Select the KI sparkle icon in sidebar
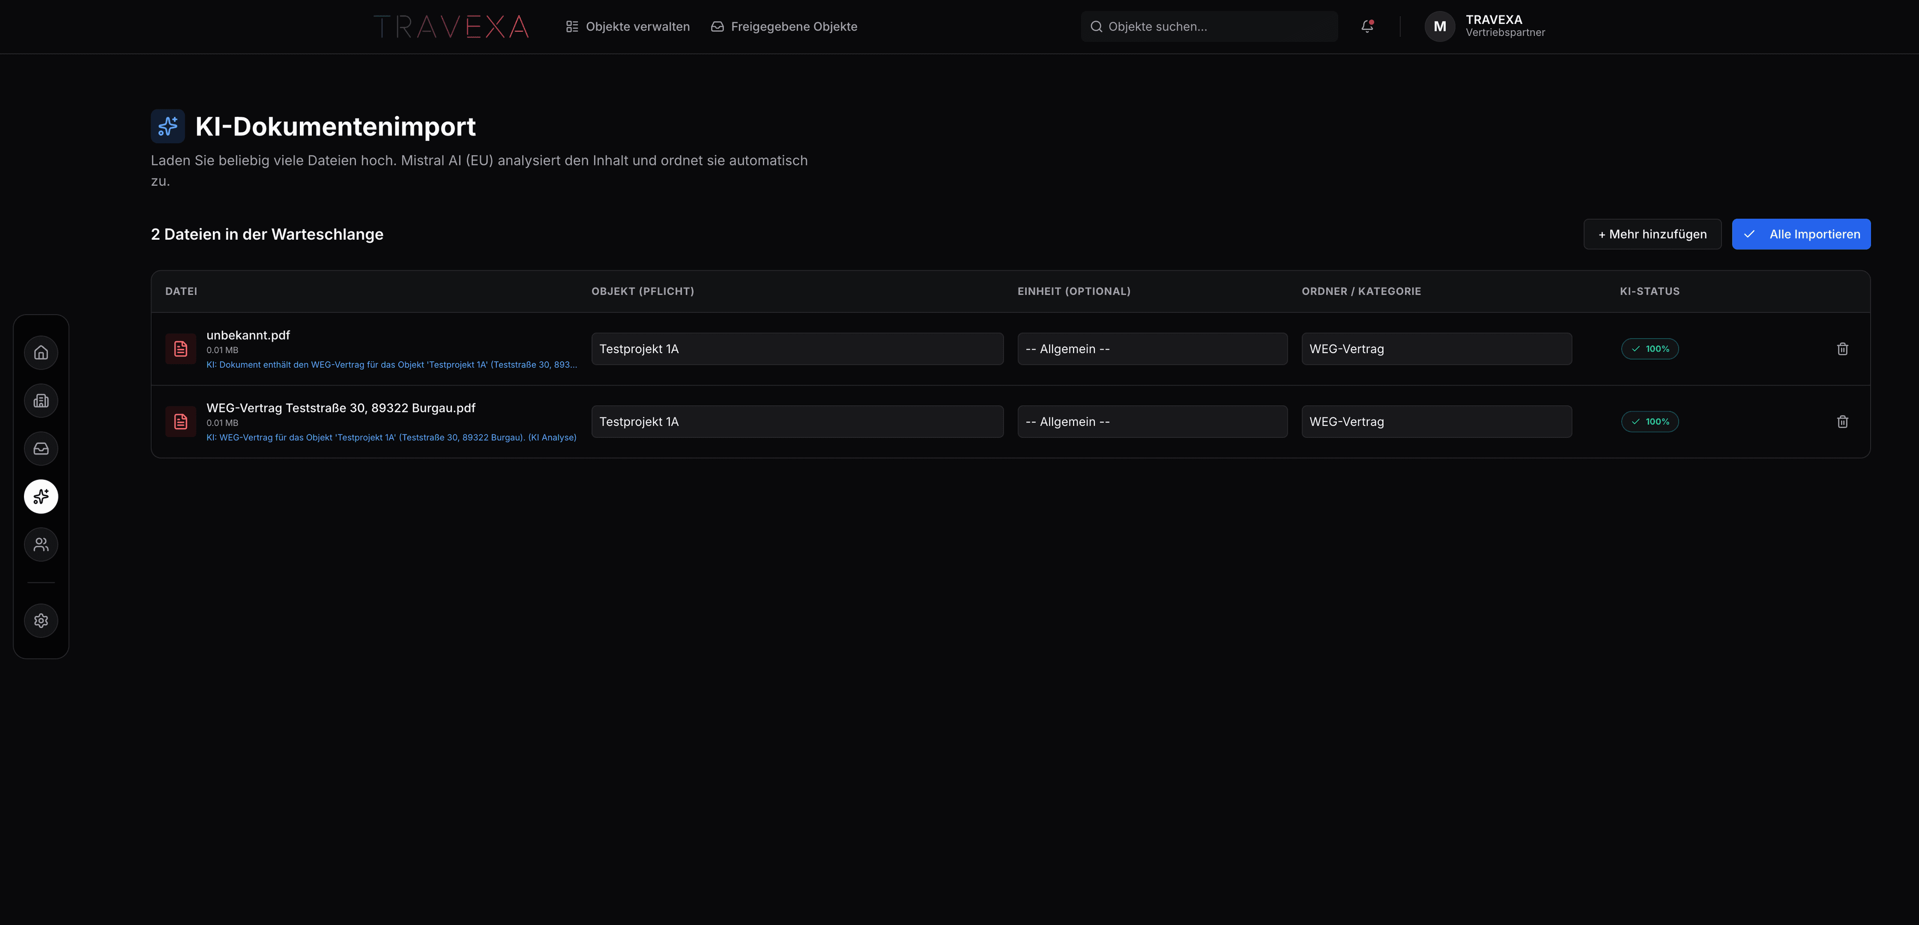The image size is (1919, 925). point(41,497)
